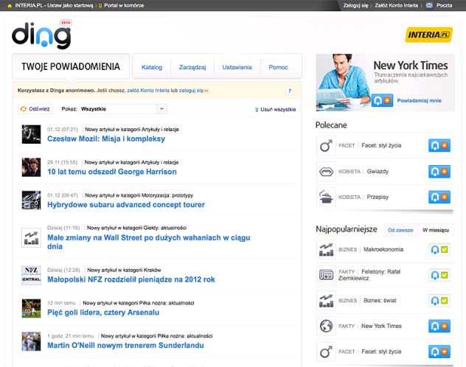
Task: Open article Pięć goli lidera, cztery Arsenalu
Action: click(103, 312)
